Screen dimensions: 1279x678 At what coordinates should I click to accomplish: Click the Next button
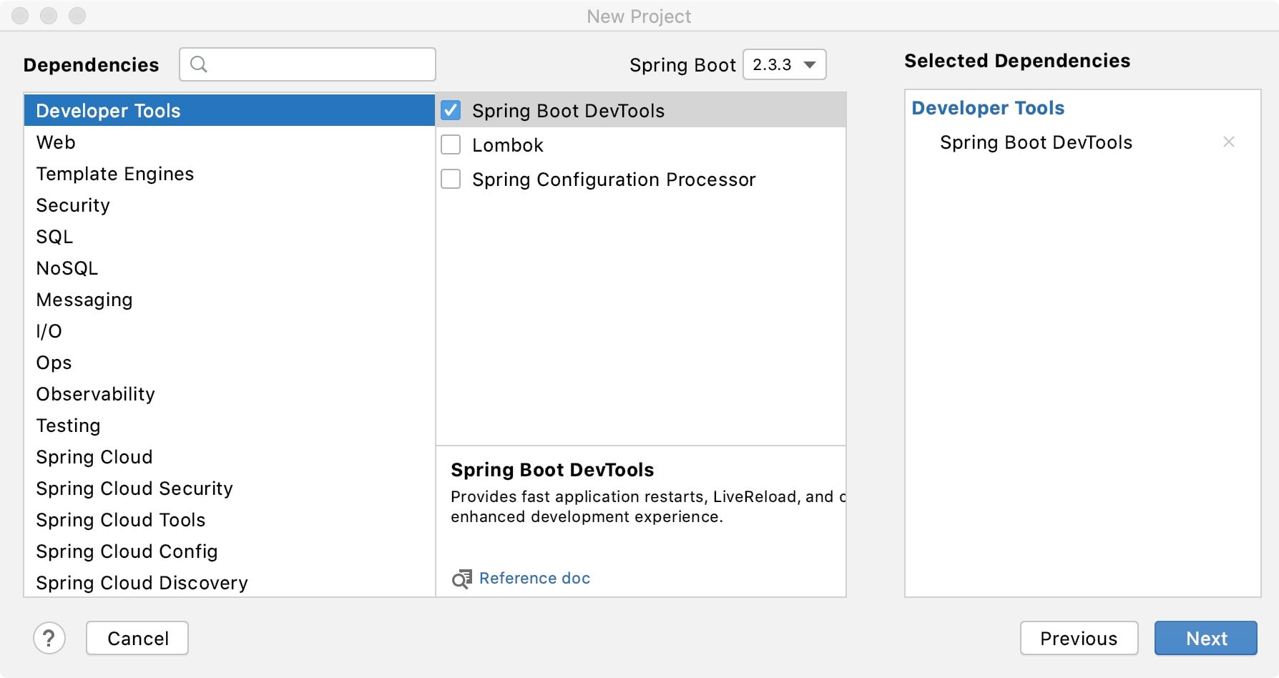point(1205,638)
